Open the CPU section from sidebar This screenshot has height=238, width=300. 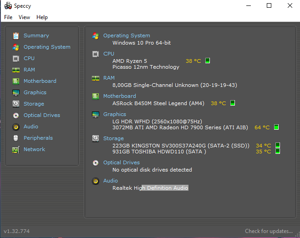click(x=29, y=58)
